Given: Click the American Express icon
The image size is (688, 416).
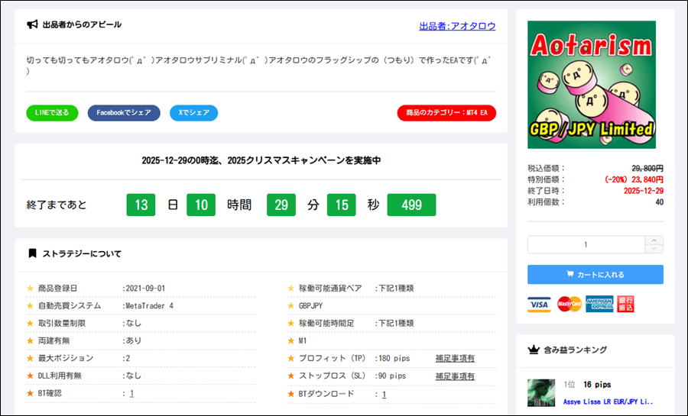Looking at the screenshot, I should [x=599, y=304].
